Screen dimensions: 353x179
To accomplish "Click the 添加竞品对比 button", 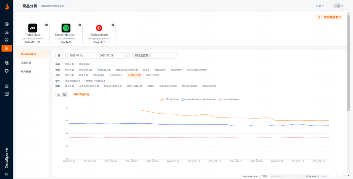I will pos(329,17).
